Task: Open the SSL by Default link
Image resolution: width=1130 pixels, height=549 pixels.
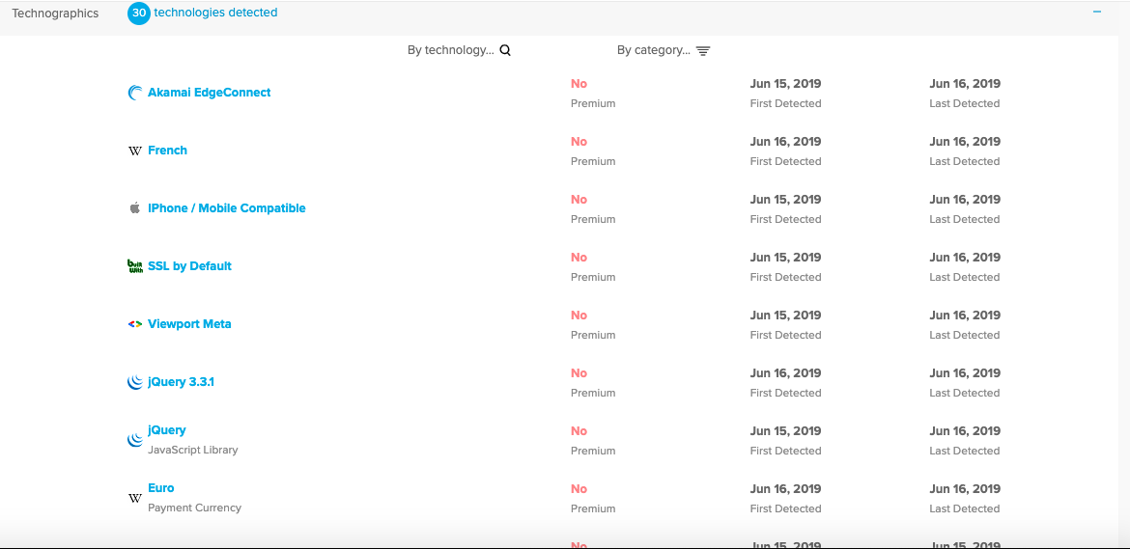Action: coord(189,265)
